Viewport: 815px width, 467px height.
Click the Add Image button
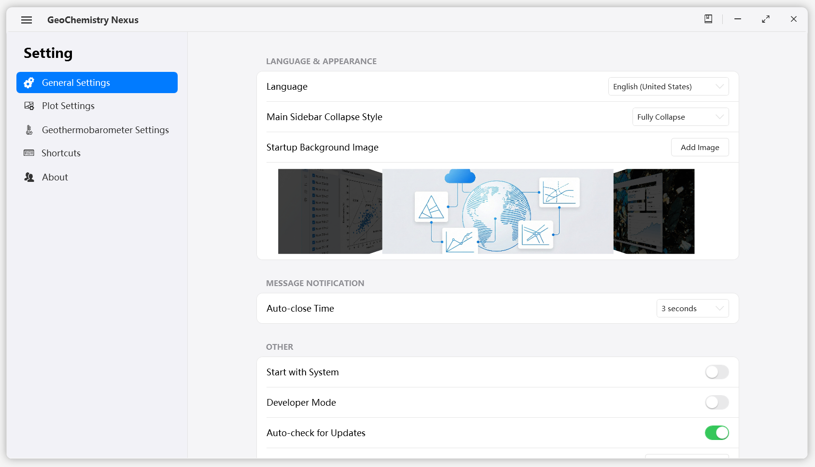[700, 147]
